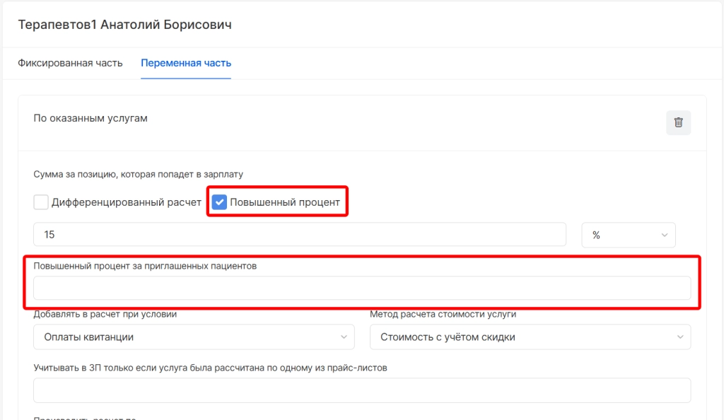Viewport: 724px width, 420px height.
Task: Switch to the Фиксированная часть tab
Action: tap(70, 63)
